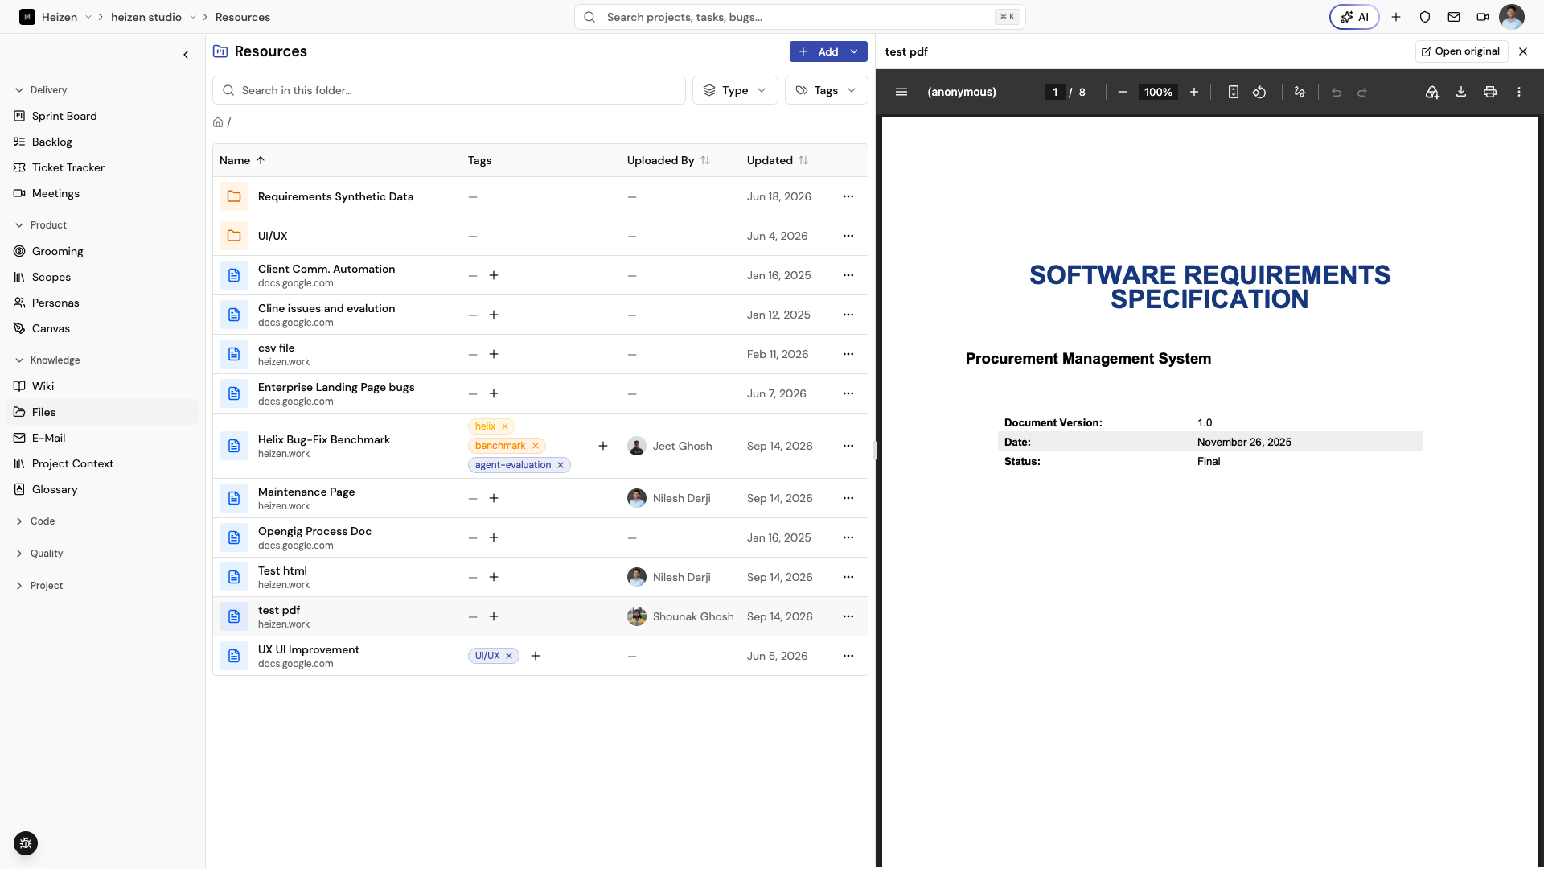Open the AI assistant
This screenshot has width=1544, height=869.
pyautogui.click(x=1354, y=17)
